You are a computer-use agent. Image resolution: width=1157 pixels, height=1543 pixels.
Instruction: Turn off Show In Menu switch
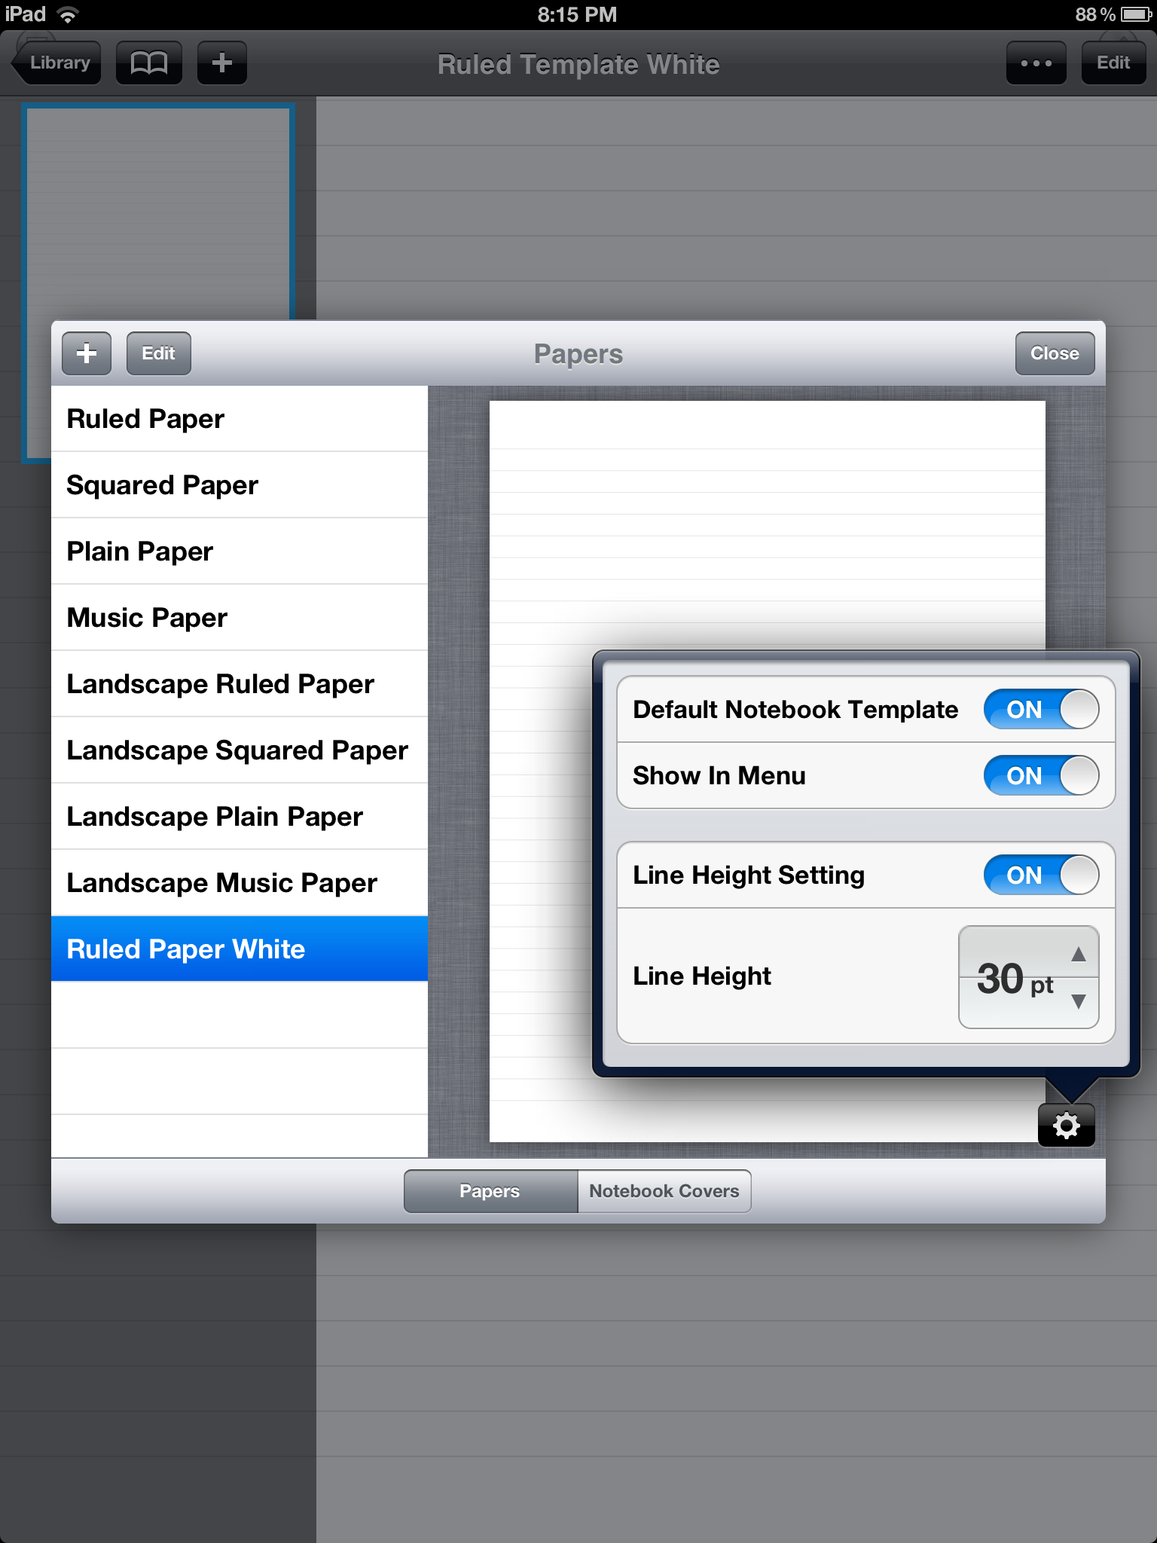coord(1041,776)
